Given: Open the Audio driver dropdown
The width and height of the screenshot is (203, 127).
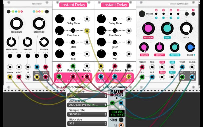Looking at the screenshot, I should pyautogui.click(x=87, y=96).
